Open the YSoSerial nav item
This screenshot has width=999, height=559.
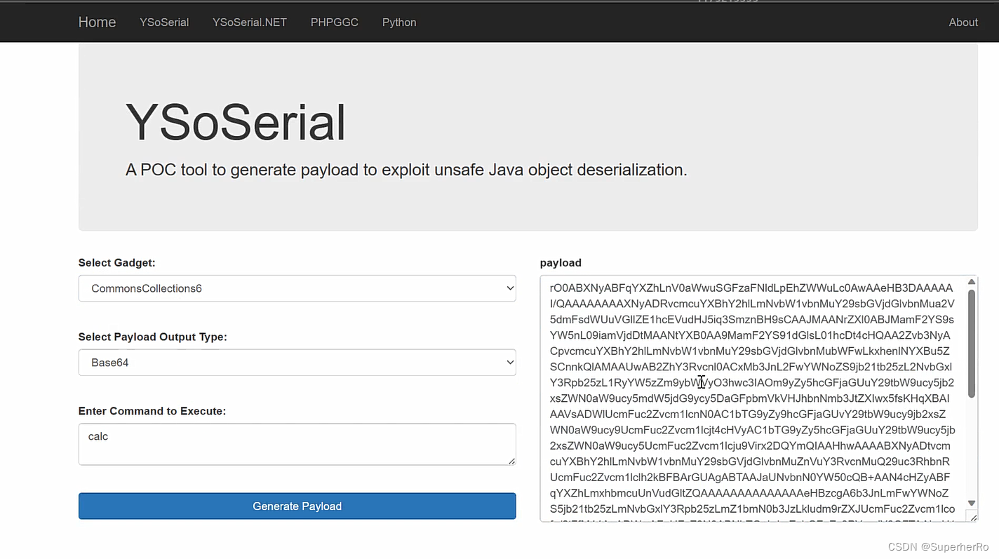(164, 22)
